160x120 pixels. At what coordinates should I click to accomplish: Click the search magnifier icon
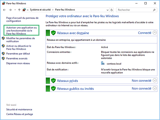click(x=154, y=10)
